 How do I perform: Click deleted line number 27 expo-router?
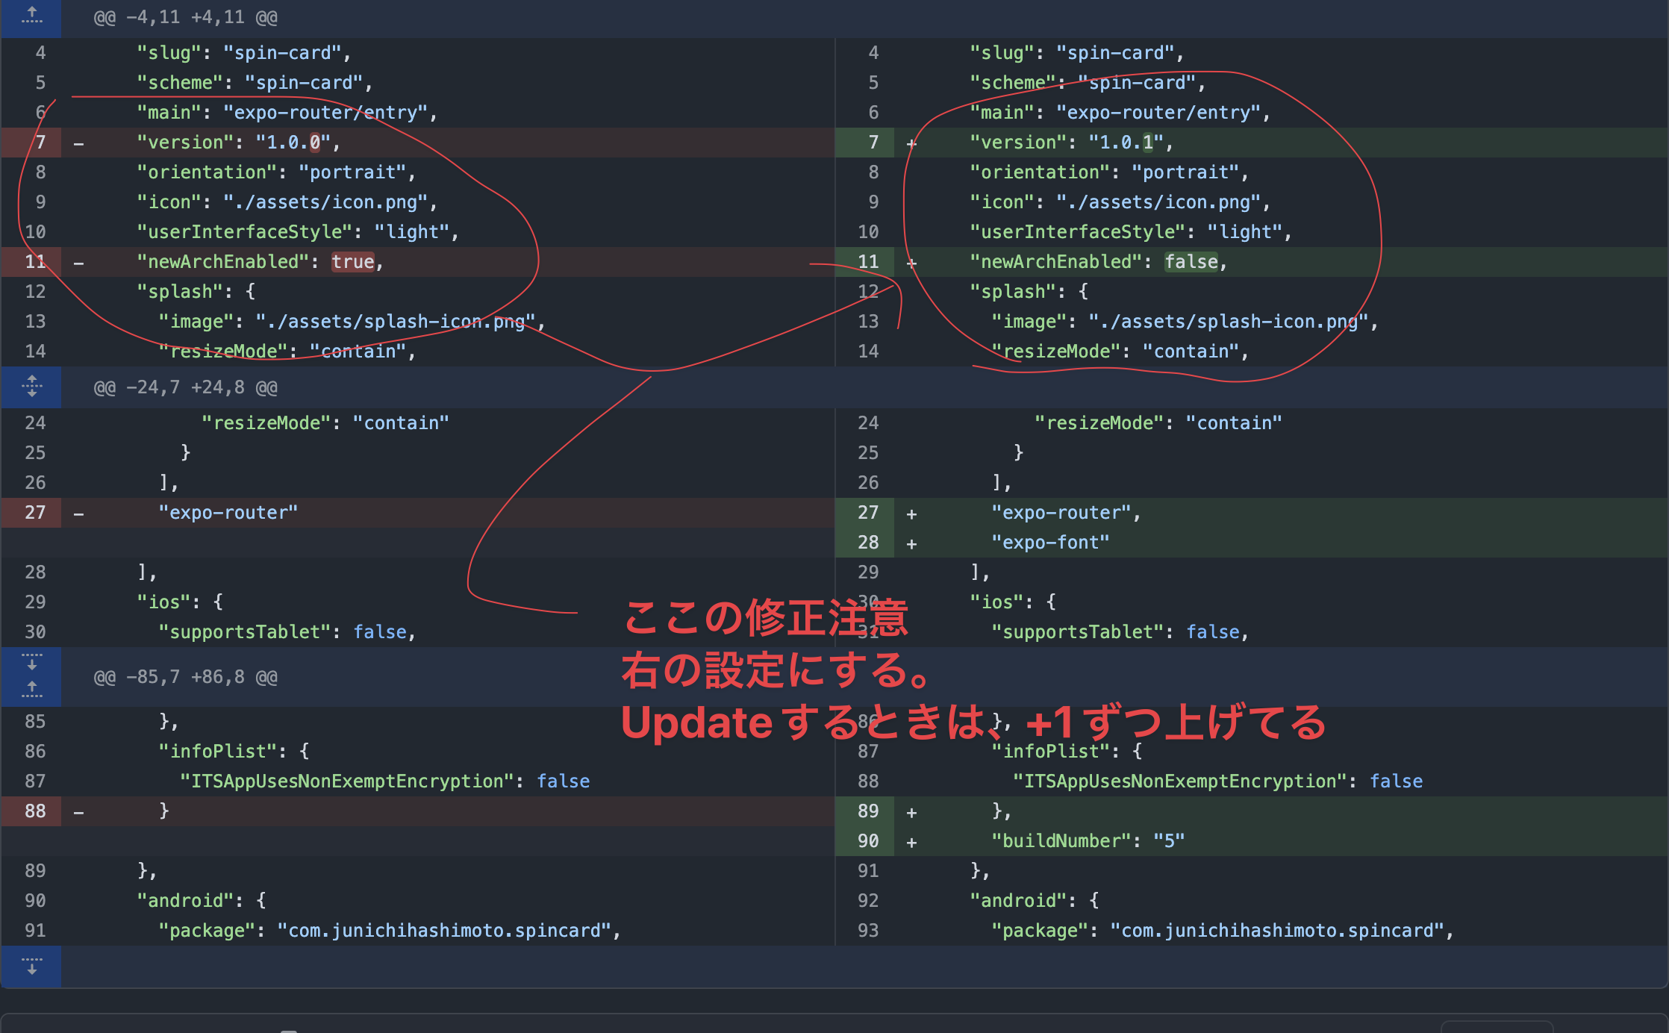pyautogui.click(x=35, y=512)
